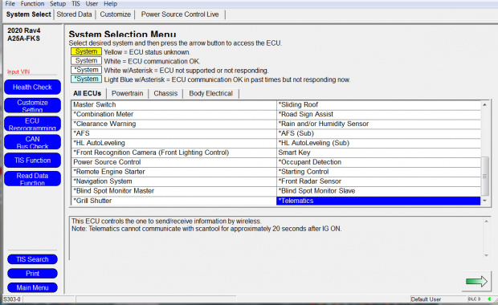The width and height of the screenshot is (498, 305).
Task: Switch to the Customize tab
Action: [116, 14]
